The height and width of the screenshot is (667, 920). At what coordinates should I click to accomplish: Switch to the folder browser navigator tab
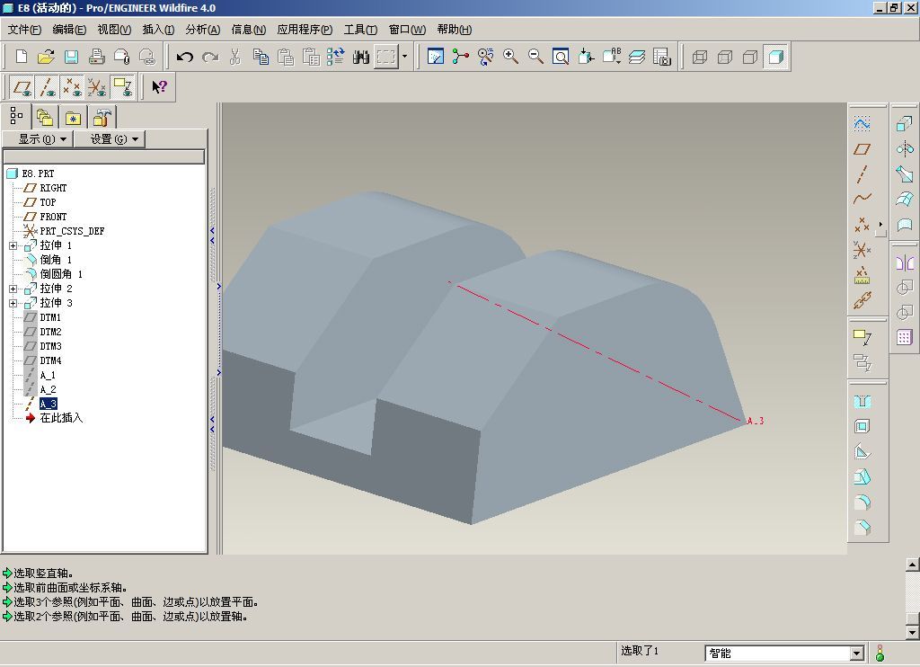pyautogui.click(x=45, y=117)
